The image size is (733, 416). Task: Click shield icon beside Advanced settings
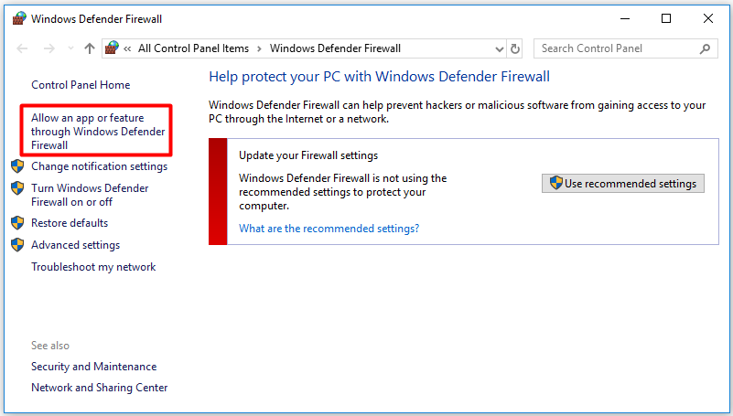click(16, 245)
